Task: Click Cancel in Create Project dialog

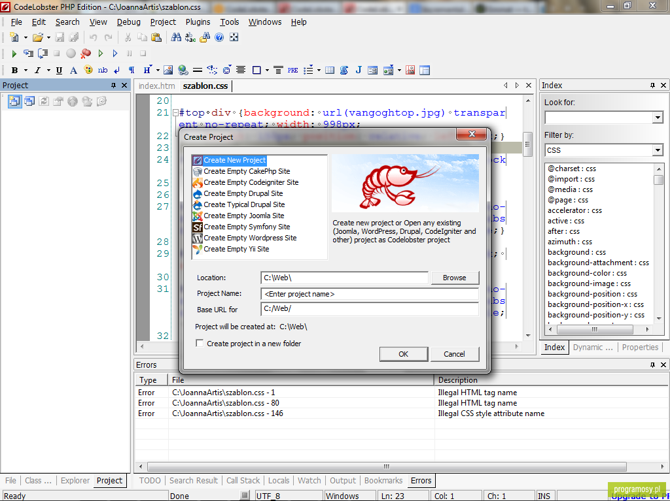Action: pos(454,354)
